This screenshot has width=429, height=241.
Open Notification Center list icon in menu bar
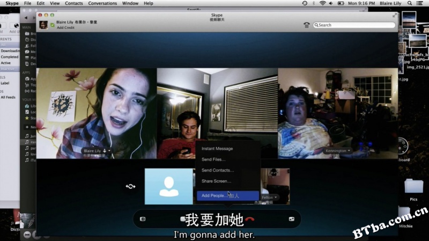[x=419, y=3]
